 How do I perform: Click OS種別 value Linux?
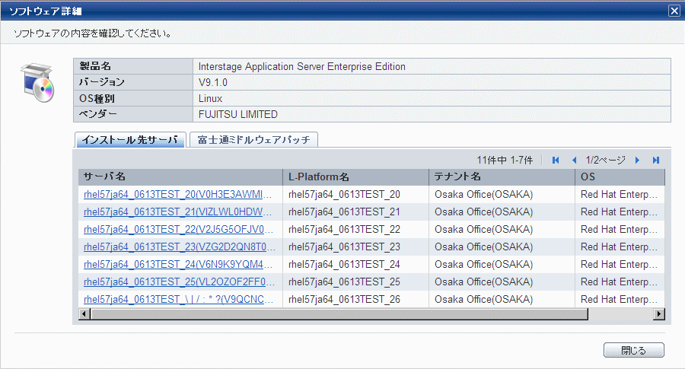coord(210,98)
